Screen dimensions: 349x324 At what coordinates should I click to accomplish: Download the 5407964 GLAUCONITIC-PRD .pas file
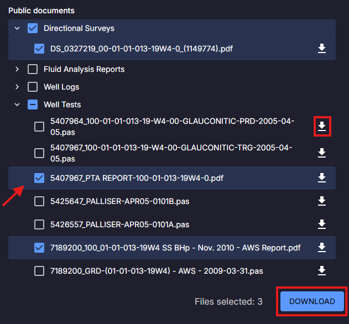click(322, 127)
